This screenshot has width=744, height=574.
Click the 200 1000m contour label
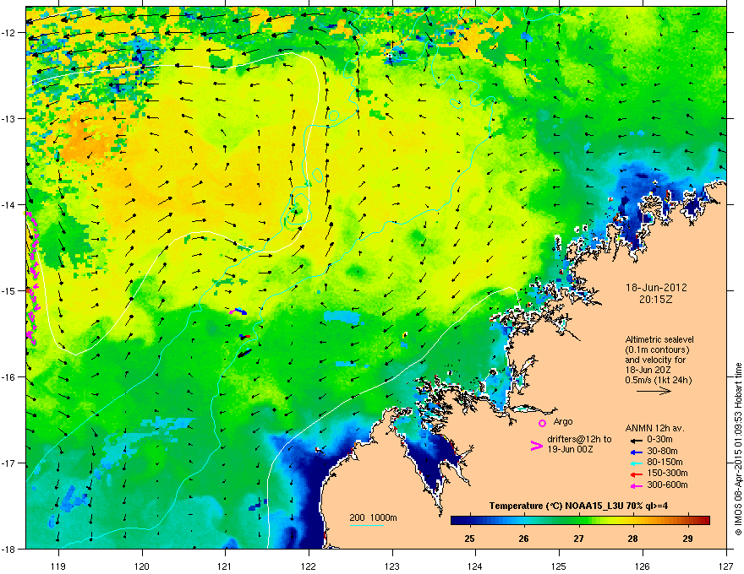373,517
